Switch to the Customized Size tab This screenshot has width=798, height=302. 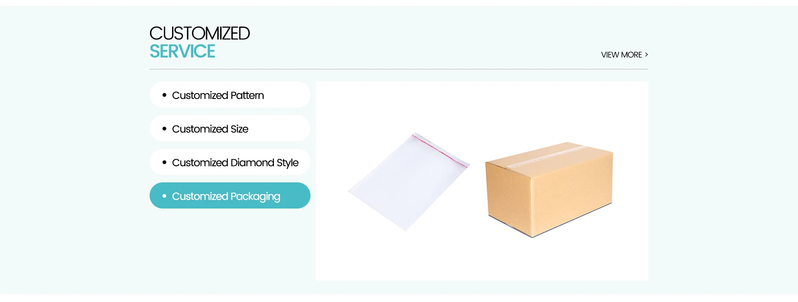click(230, 128)
